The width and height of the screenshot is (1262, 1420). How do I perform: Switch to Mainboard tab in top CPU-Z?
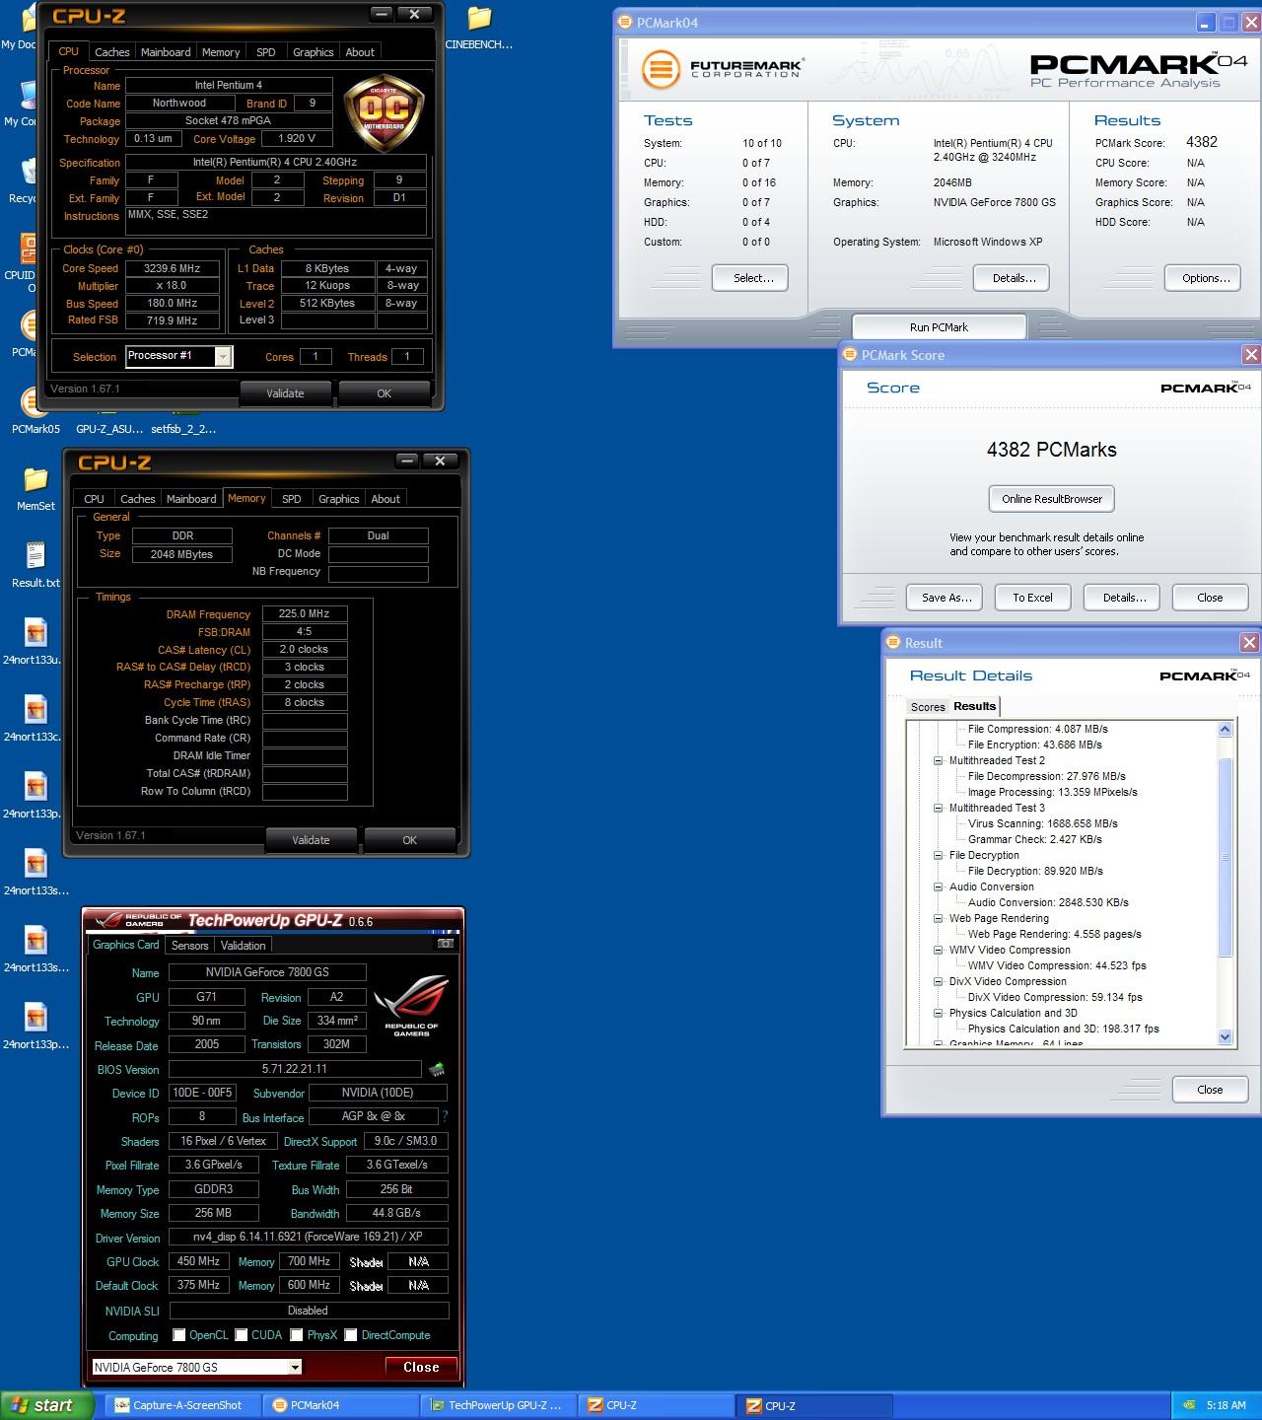166,52
